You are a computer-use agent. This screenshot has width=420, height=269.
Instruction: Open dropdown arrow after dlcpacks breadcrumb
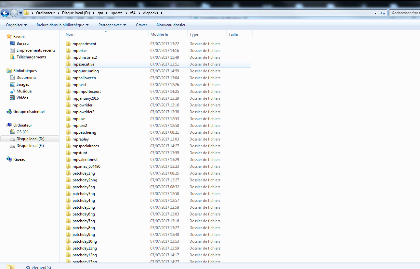162,13
